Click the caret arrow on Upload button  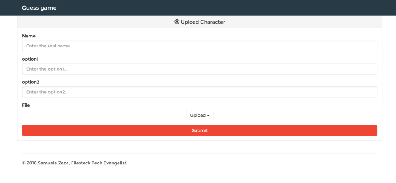coord(208,115)
